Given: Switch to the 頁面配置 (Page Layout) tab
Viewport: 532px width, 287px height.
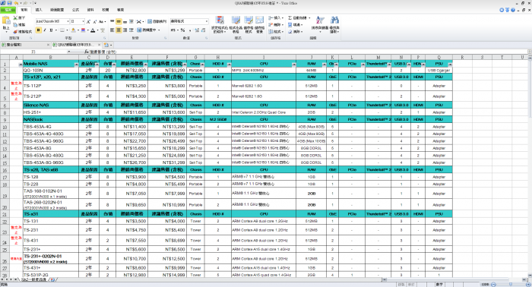Looking at the screenshot, I should (x=57, y=10).
